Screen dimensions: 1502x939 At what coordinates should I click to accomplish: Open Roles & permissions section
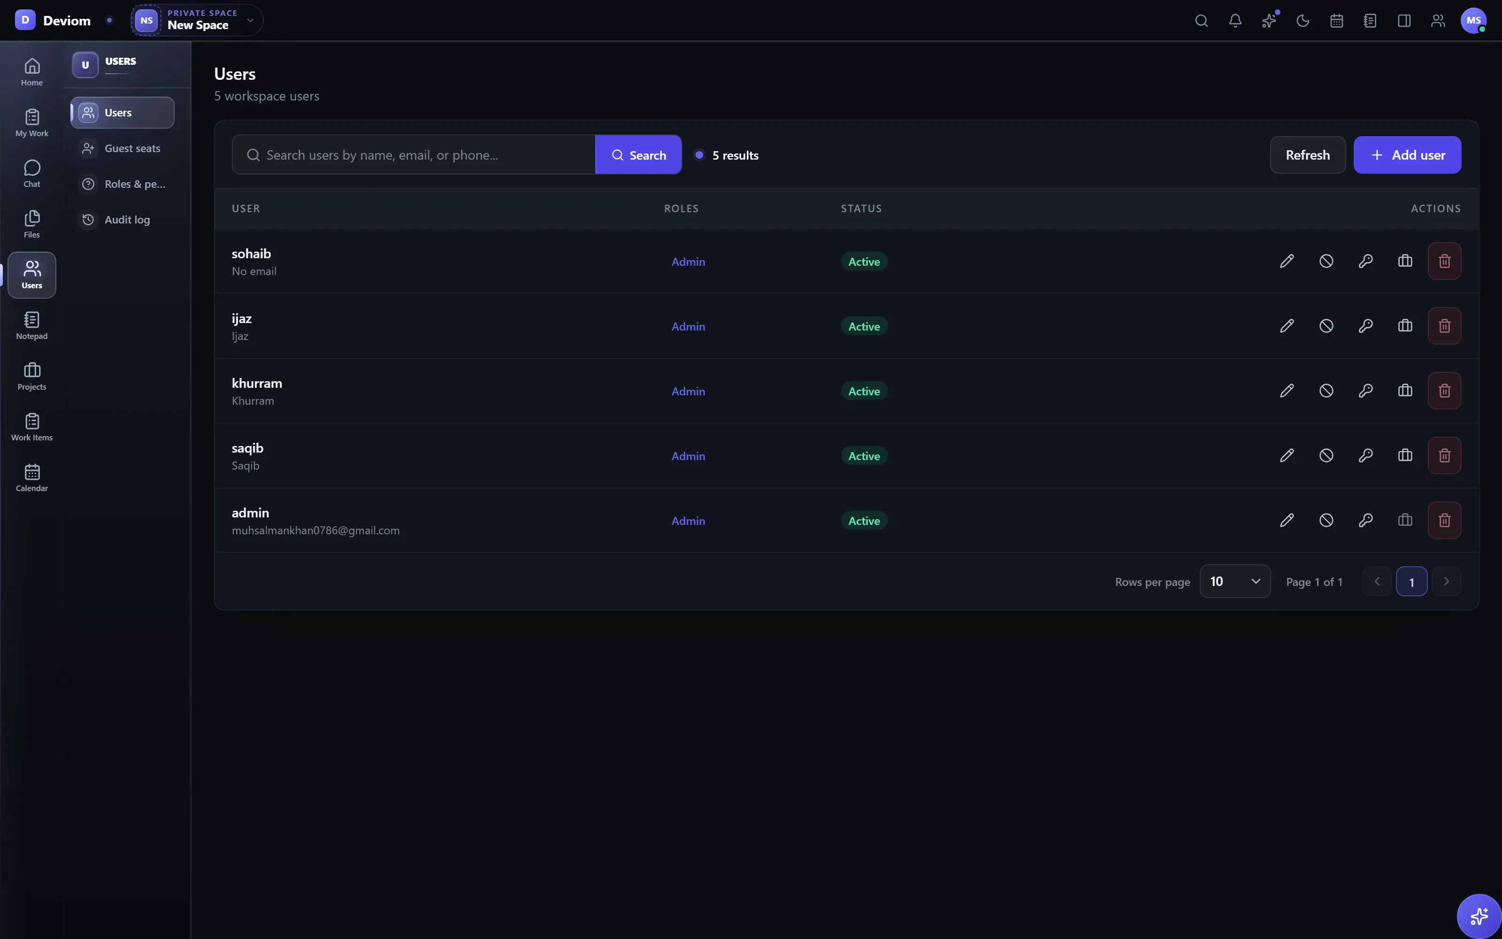pos(122,184)
